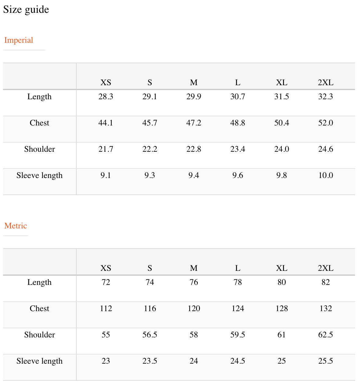Viewport: 359px width, 389px height.
Task: Click the 24.5 sleeve length value for L
Action: [x=238, y=361]
